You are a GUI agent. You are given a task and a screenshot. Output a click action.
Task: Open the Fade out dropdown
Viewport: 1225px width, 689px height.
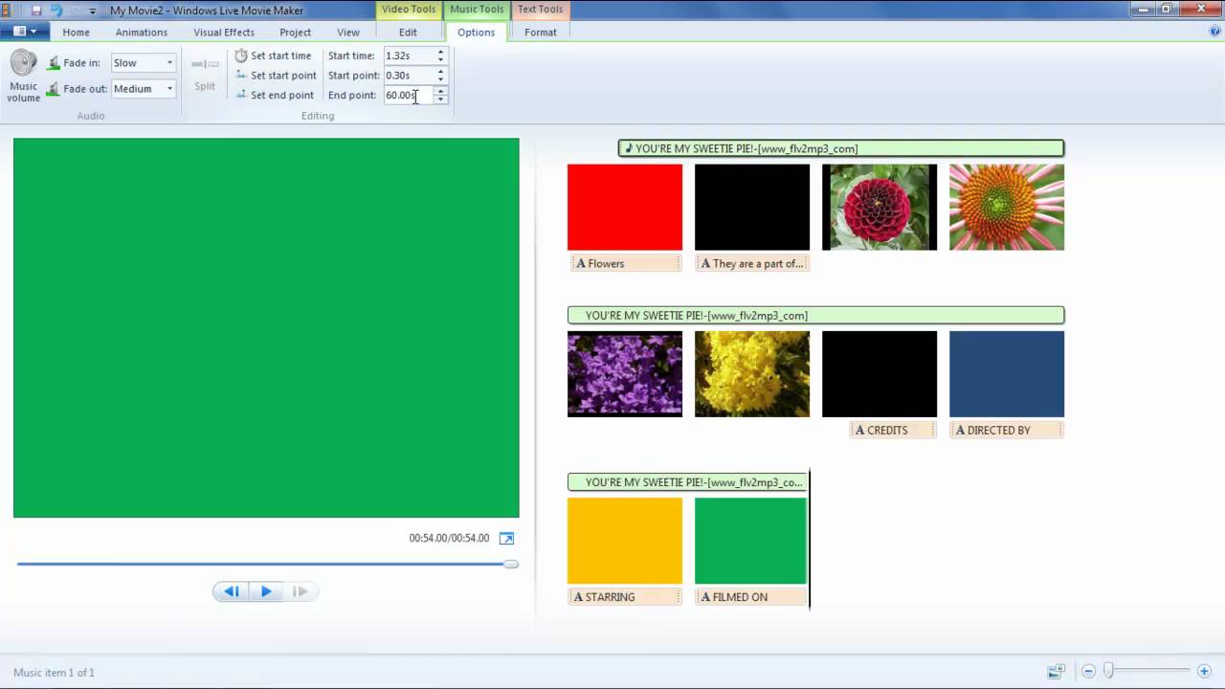tap(144, 89)
